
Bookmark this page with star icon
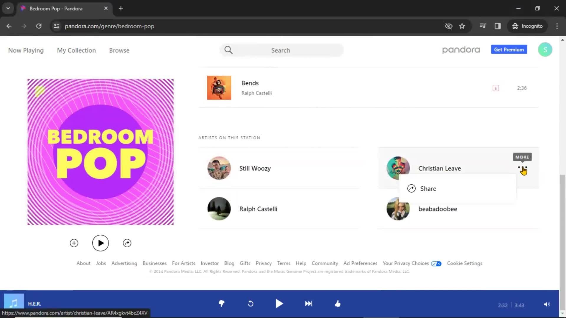pyautogui.click(x=462, y=26)
